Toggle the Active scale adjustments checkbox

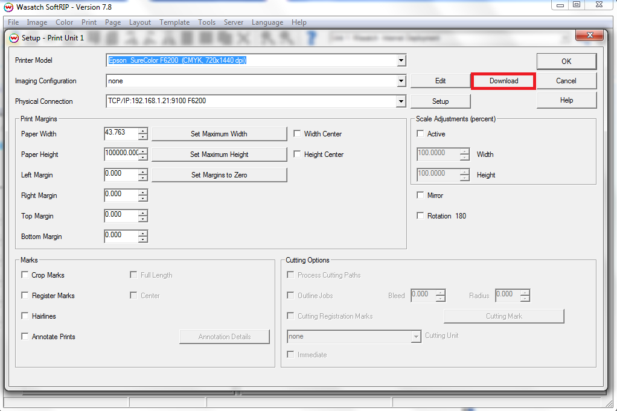coord(420,134)
